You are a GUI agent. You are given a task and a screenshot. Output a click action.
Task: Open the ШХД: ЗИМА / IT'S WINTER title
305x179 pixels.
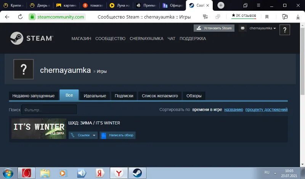pos(94,123)
